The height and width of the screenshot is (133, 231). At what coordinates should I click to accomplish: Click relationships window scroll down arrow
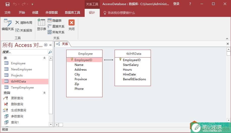[x=228, y=120]
